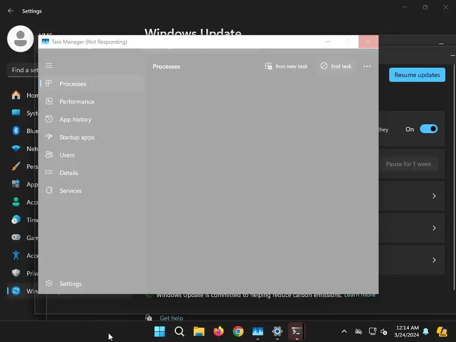This screenshot has height=342, width=456.
Task: Click the muted volume tray icon
Action: pyautogui.click(x=384, y=331)
